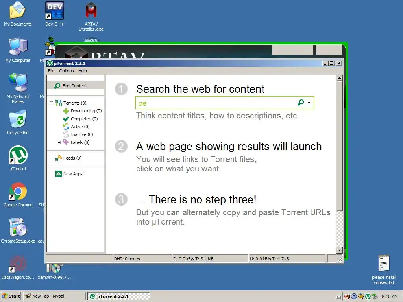403x302 pixels.
Task: Click the gray Inactive arrows icon
Action: [66, 134]
